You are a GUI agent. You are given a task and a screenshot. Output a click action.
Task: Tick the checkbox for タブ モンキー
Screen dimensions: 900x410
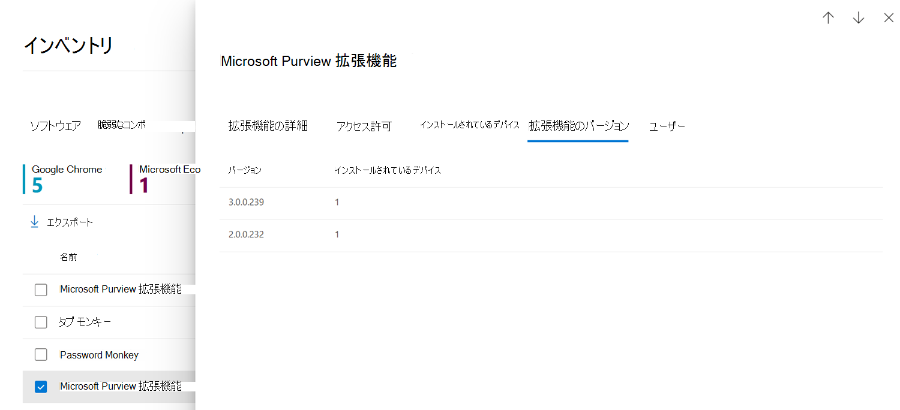coord(41,322)
